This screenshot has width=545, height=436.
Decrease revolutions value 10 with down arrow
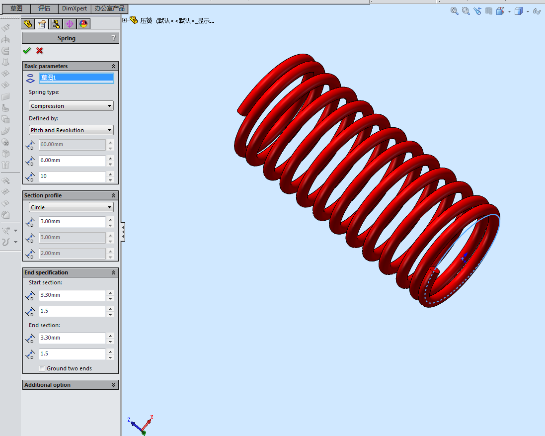pyautogui.click(x=110, y=180)
